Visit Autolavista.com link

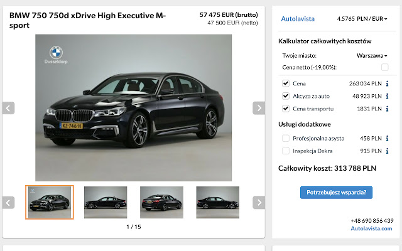[371, 228]
